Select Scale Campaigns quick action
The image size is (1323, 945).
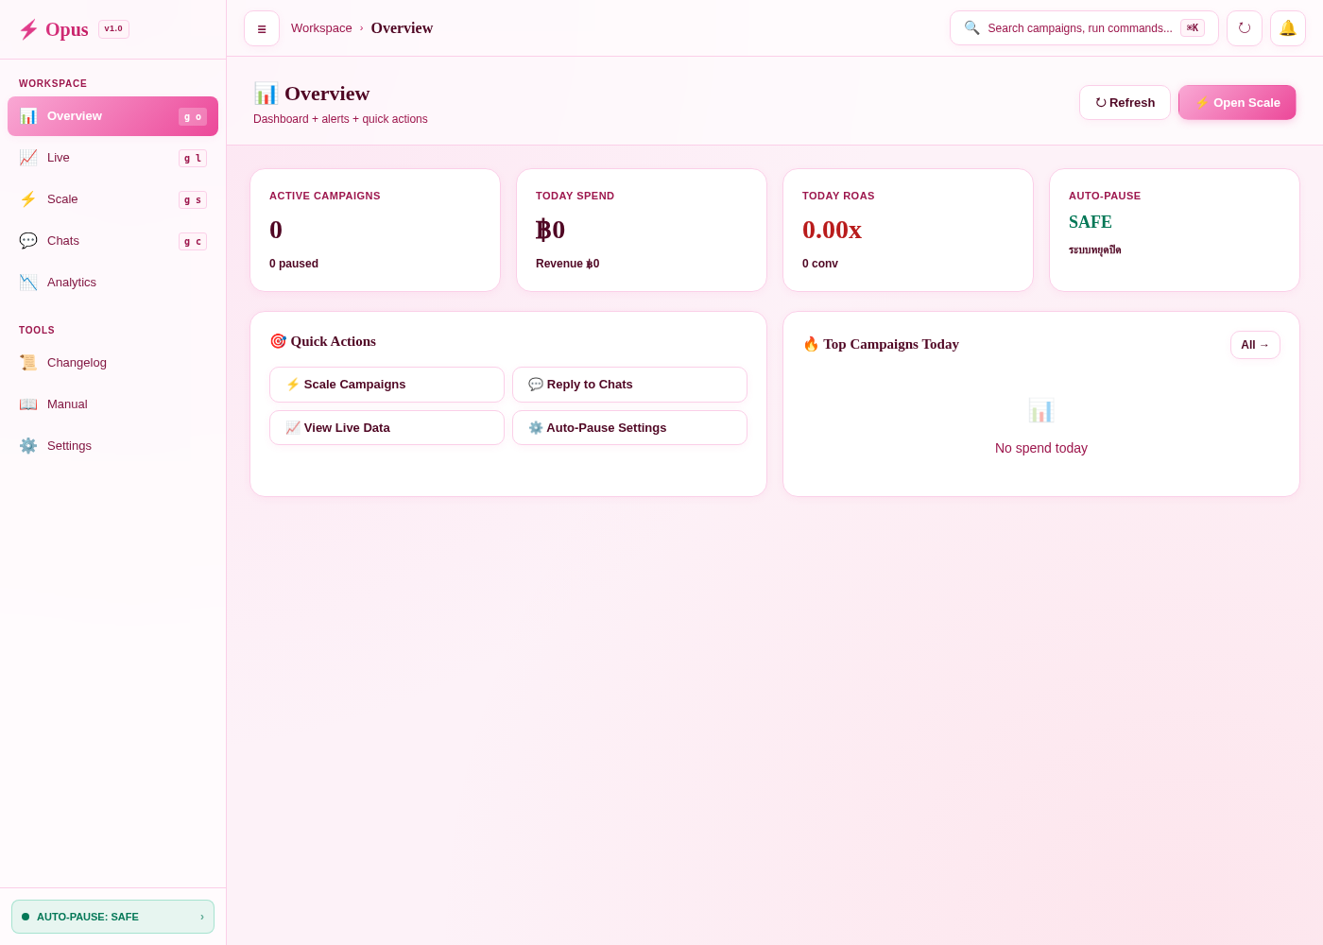387,385
